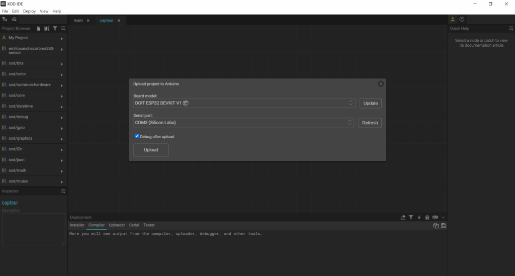Click the Upload button
515x276 pixels.
[x=151, y=150]
